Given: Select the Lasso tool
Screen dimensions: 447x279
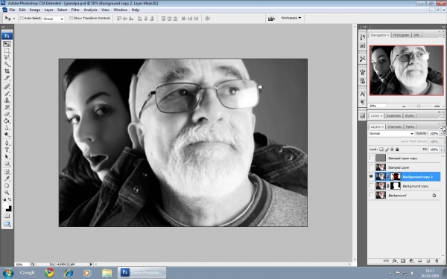Looking at the screenshot, I should [7, 58].
